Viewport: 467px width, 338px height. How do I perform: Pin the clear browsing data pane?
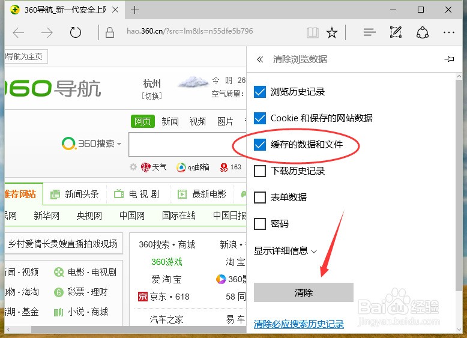coord(449,59)
